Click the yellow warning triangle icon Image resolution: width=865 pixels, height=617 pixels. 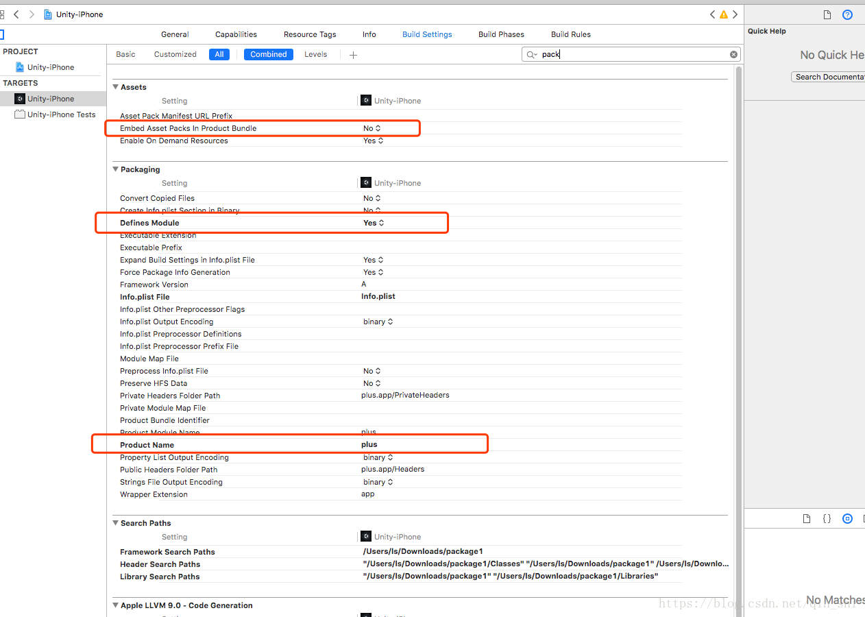coord(723,14)
